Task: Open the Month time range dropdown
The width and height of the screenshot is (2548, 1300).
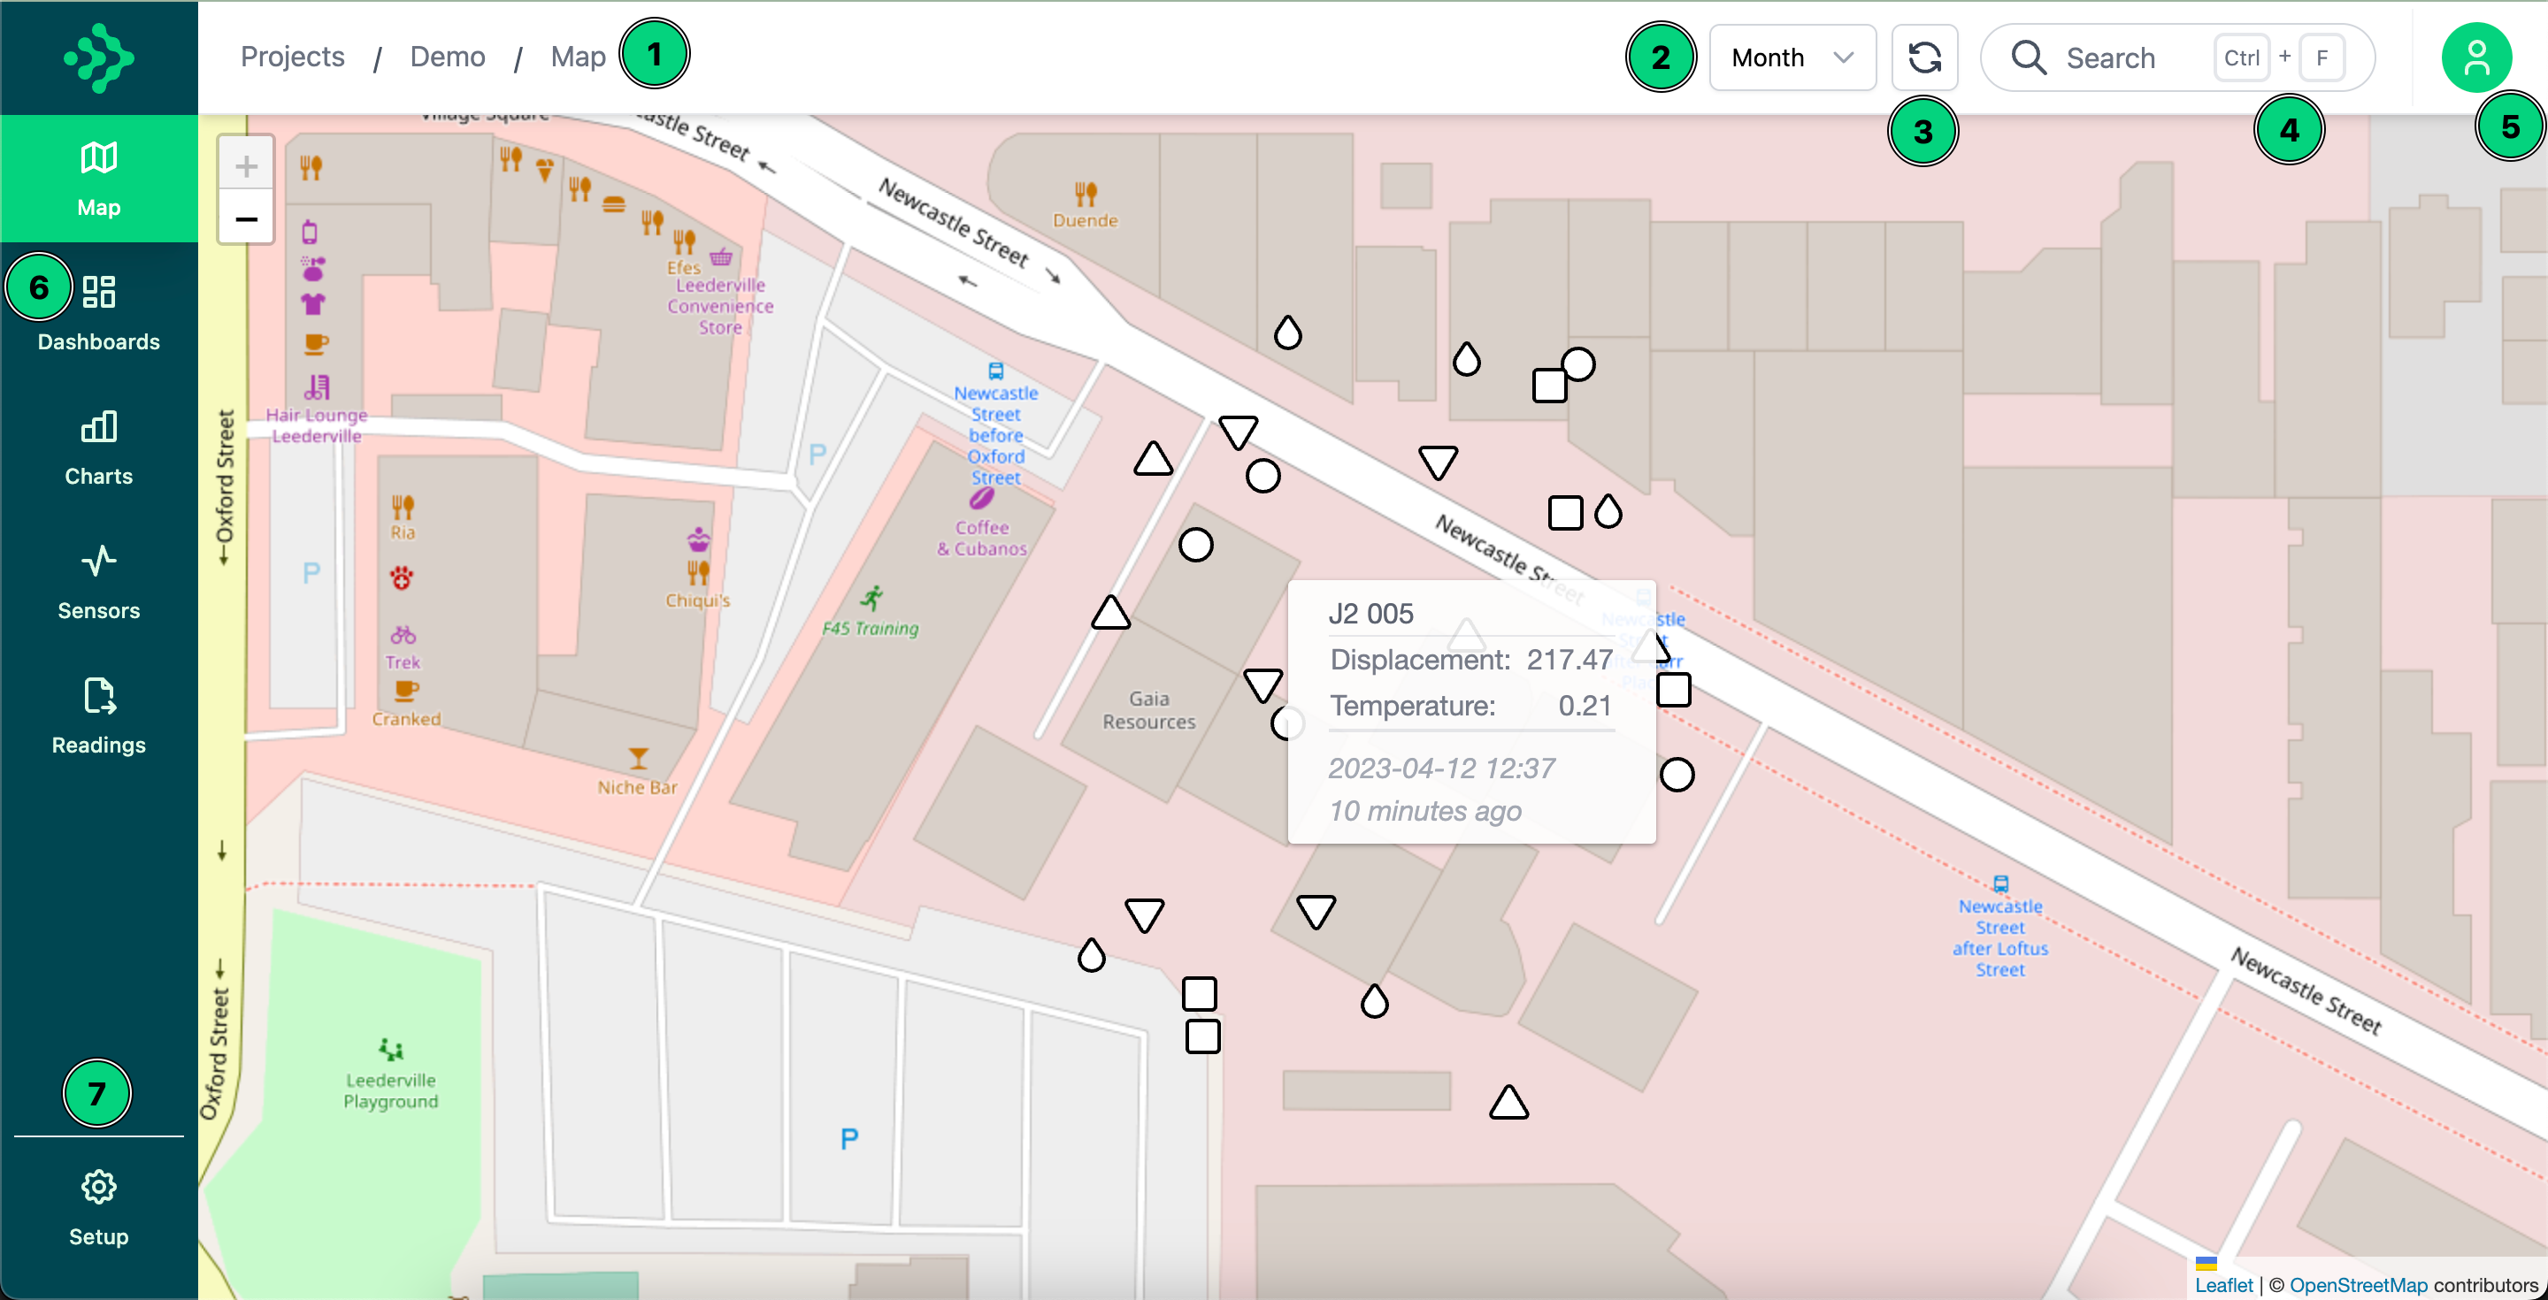Action: click(1792, 57)
